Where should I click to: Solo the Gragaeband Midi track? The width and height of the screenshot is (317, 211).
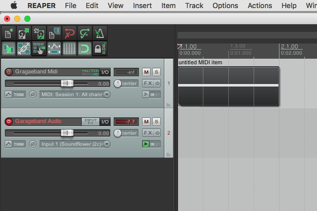156,72
